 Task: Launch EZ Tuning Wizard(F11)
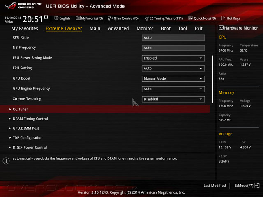pyautogui.click(x=164, y=18)
